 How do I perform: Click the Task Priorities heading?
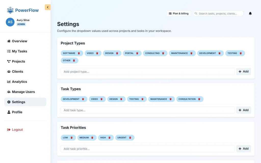73,128
